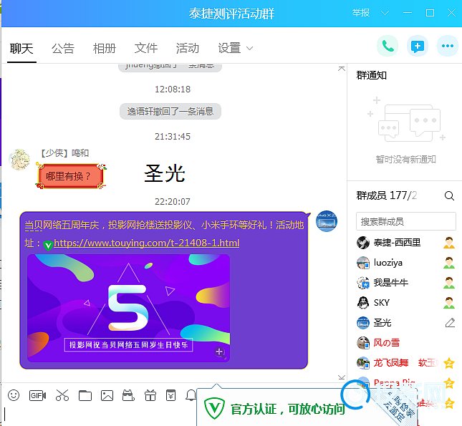Open the three-dot more options menu
Image resolution: width=462 pixels, height=426 pixels.
click(448, 46)
